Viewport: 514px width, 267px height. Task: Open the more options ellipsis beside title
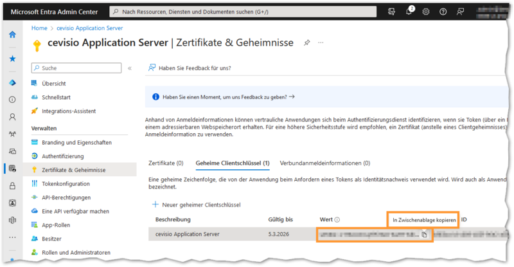pyautogui.click(x=321, y=42)
